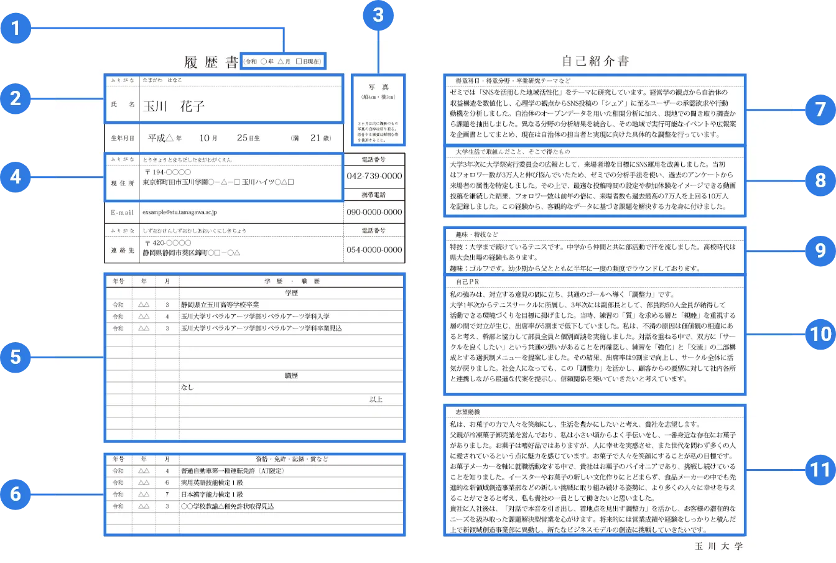836x563 pixels.
Task: Click callout badge number 2
Action: [15, 98]
